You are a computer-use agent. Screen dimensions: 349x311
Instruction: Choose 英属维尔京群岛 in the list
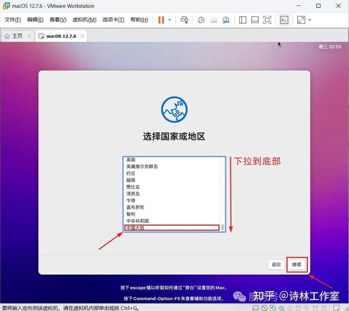pos(172,166)
